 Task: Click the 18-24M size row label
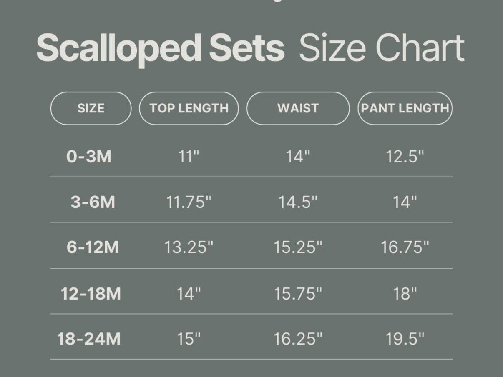[89, 339]
